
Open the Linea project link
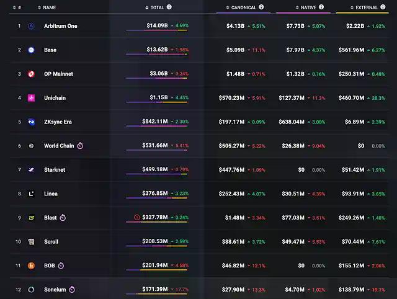(51, 194)
